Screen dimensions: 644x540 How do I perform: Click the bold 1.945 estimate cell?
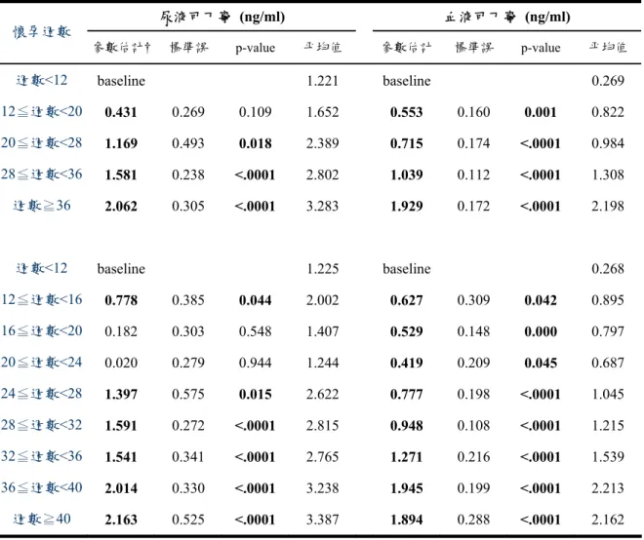(407, 488)
